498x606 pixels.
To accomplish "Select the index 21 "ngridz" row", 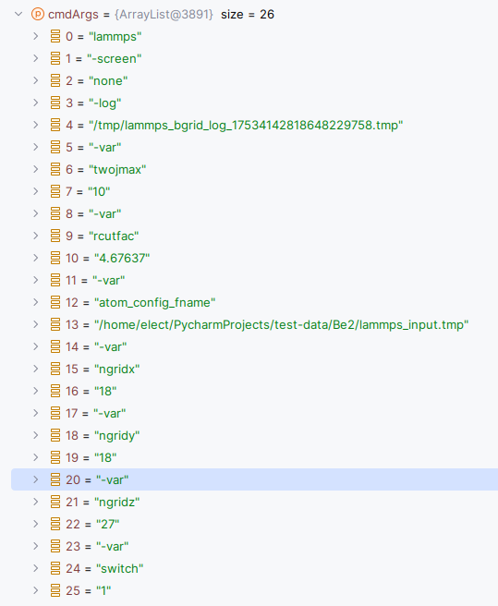I will 254,502.
